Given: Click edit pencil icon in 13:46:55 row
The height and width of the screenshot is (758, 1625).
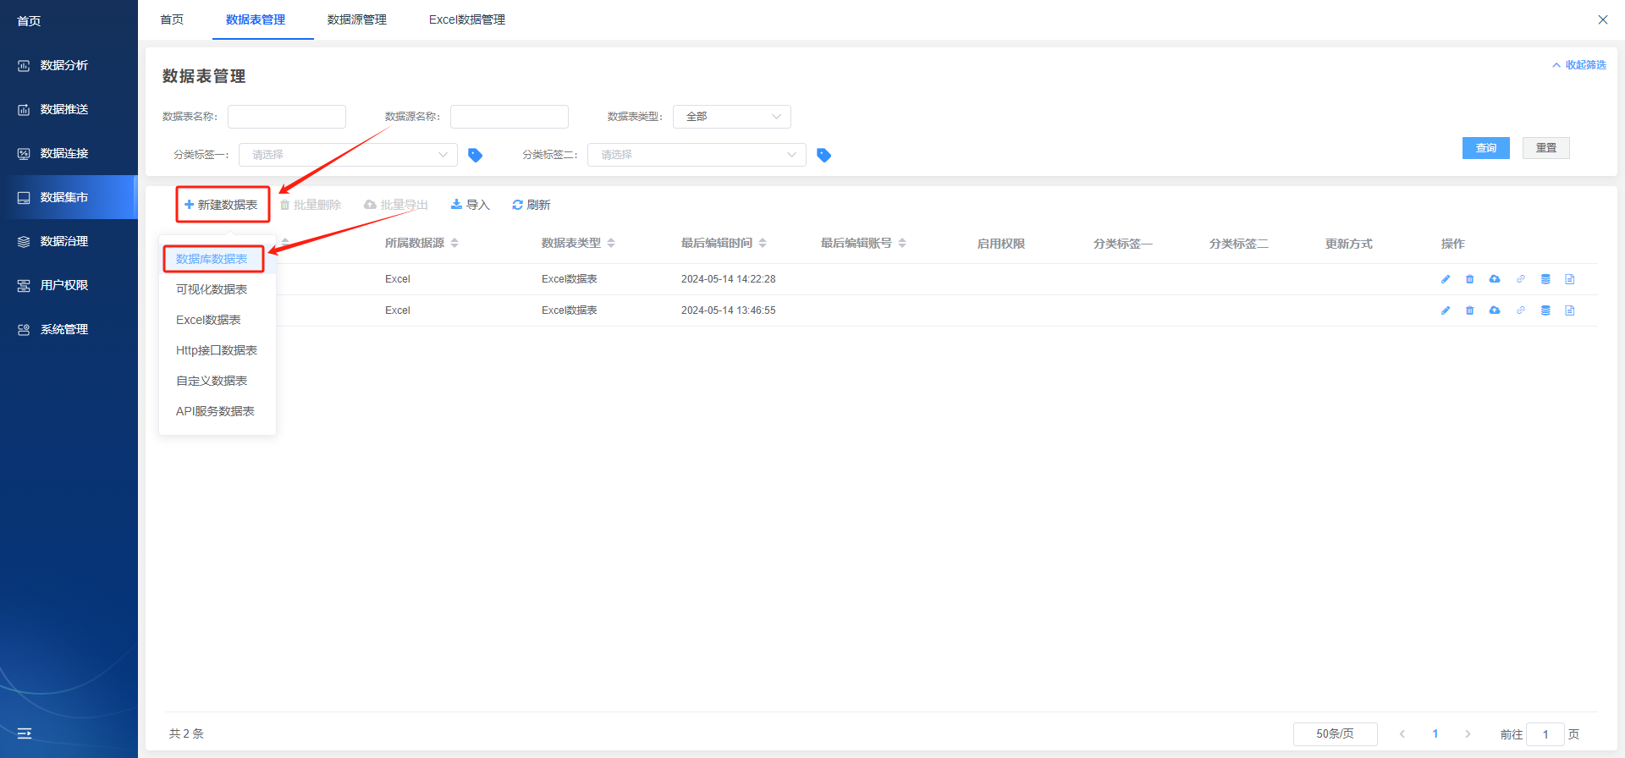Looking at the screenshot, I should (1446, 310).
